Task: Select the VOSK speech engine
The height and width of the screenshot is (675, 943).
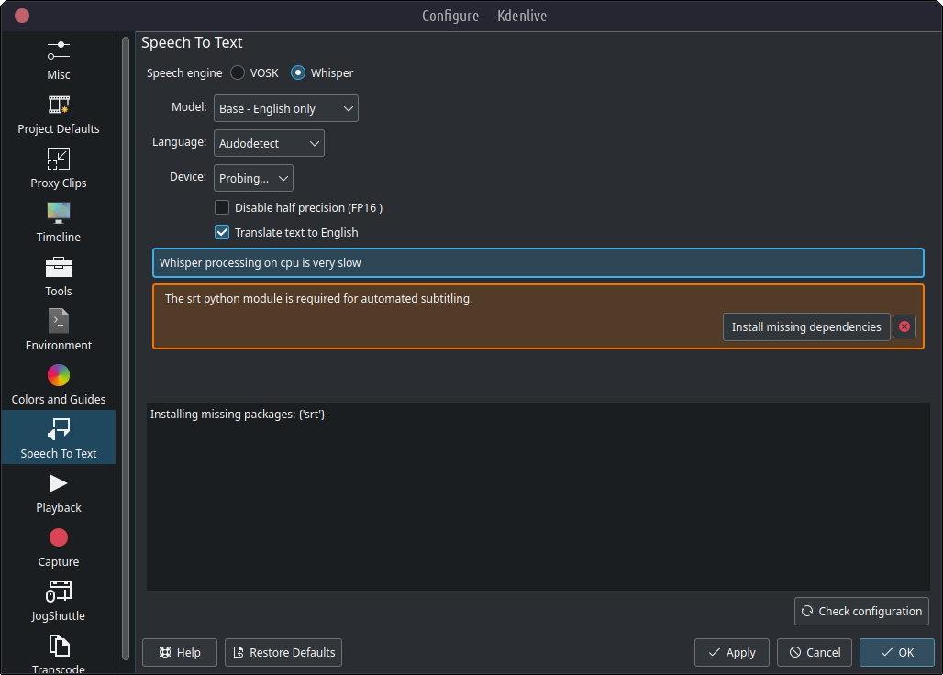Action: pyautogui.click(x=238, y=72)
